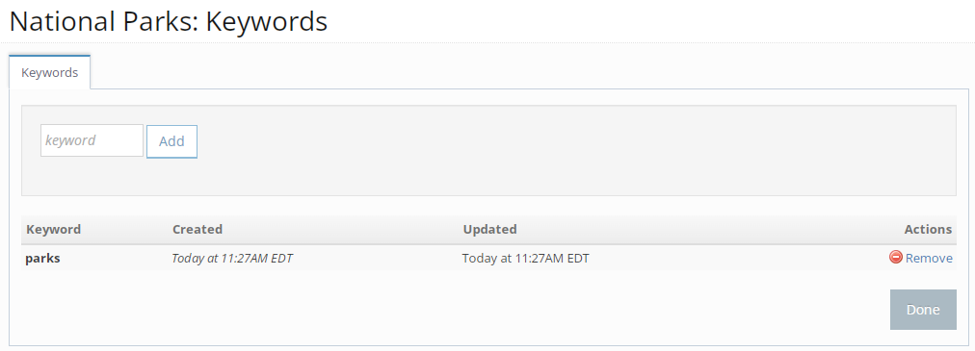Click the red minus icon beside Remove
The width and height of the screenshot is (975, 351).
point(895,258)
